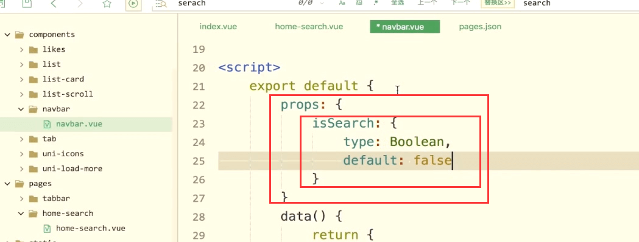This screenshot has width=639, height=242.
Task: Click 'type: Boolean,' code text
Action: point(397,142)
